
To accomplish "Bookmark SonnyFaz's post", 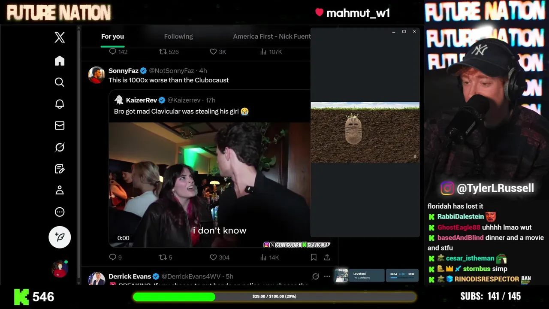I will click(x=314, y=257).
